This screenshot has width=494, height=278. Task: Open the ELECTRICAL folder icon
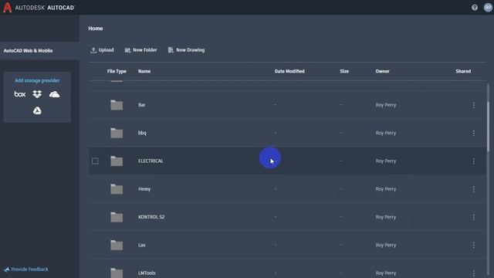(117, 161)
